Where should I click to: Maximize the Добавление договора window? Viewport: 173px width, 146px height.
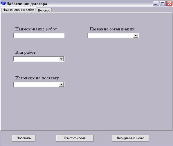pyautogui.click(x=163, y=4)
